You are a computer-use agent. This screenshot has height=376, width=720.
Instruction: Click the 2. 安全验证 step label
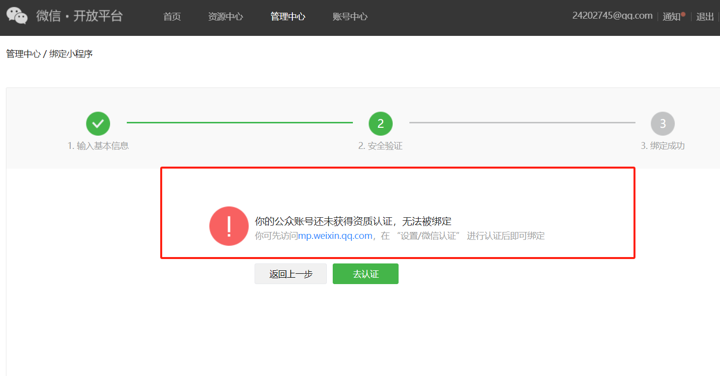380,146
